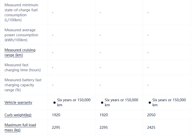The image size is (192, 135).
Task: Click the warranty bullet dot in third column
Action: pyautogui.click(x=150, y=103)
